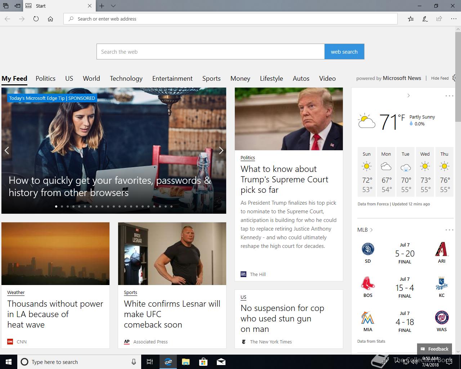Open the stun gun cop article

tap(282, 319)
